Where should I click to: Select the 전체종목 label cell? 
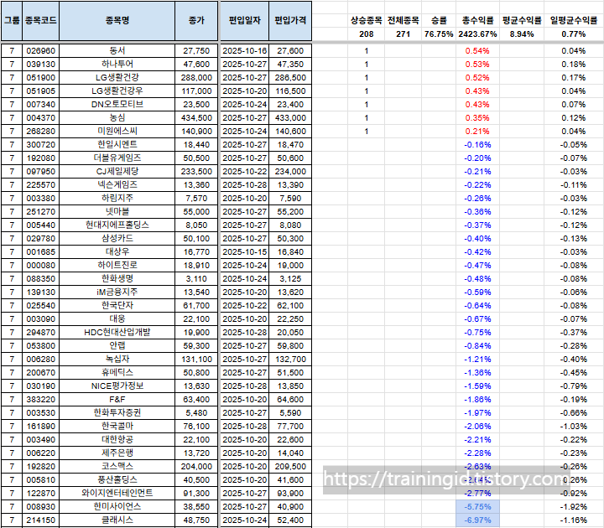coord(403,20)
